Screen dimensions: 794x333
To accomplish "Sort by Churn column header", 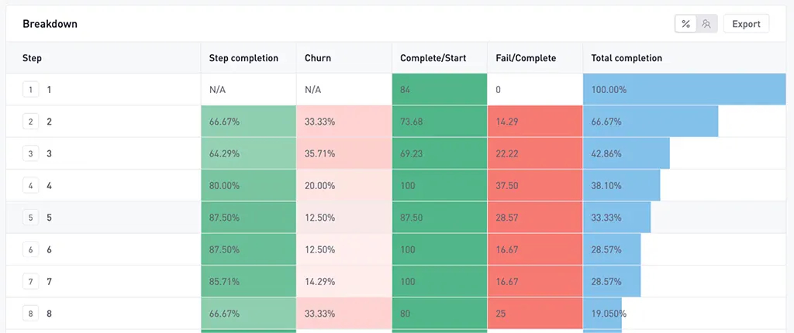I will (x=318, y=58).
